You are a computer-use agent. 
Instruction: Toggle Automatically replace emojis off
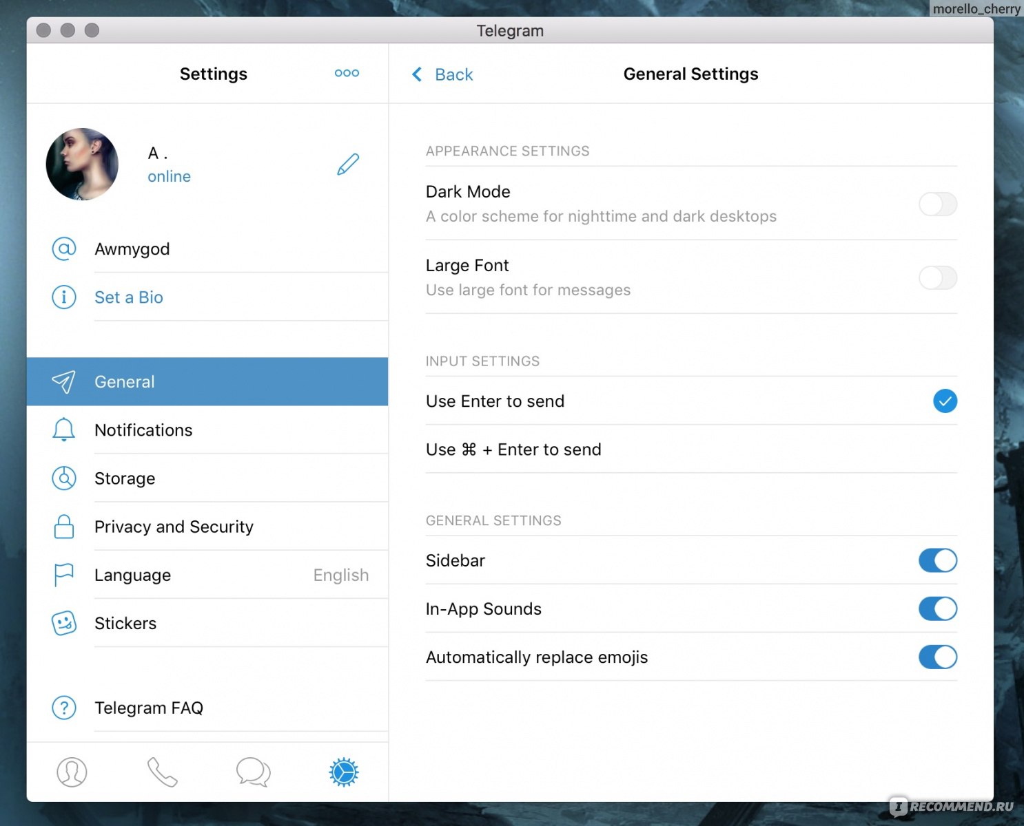[x=937, y=657]
